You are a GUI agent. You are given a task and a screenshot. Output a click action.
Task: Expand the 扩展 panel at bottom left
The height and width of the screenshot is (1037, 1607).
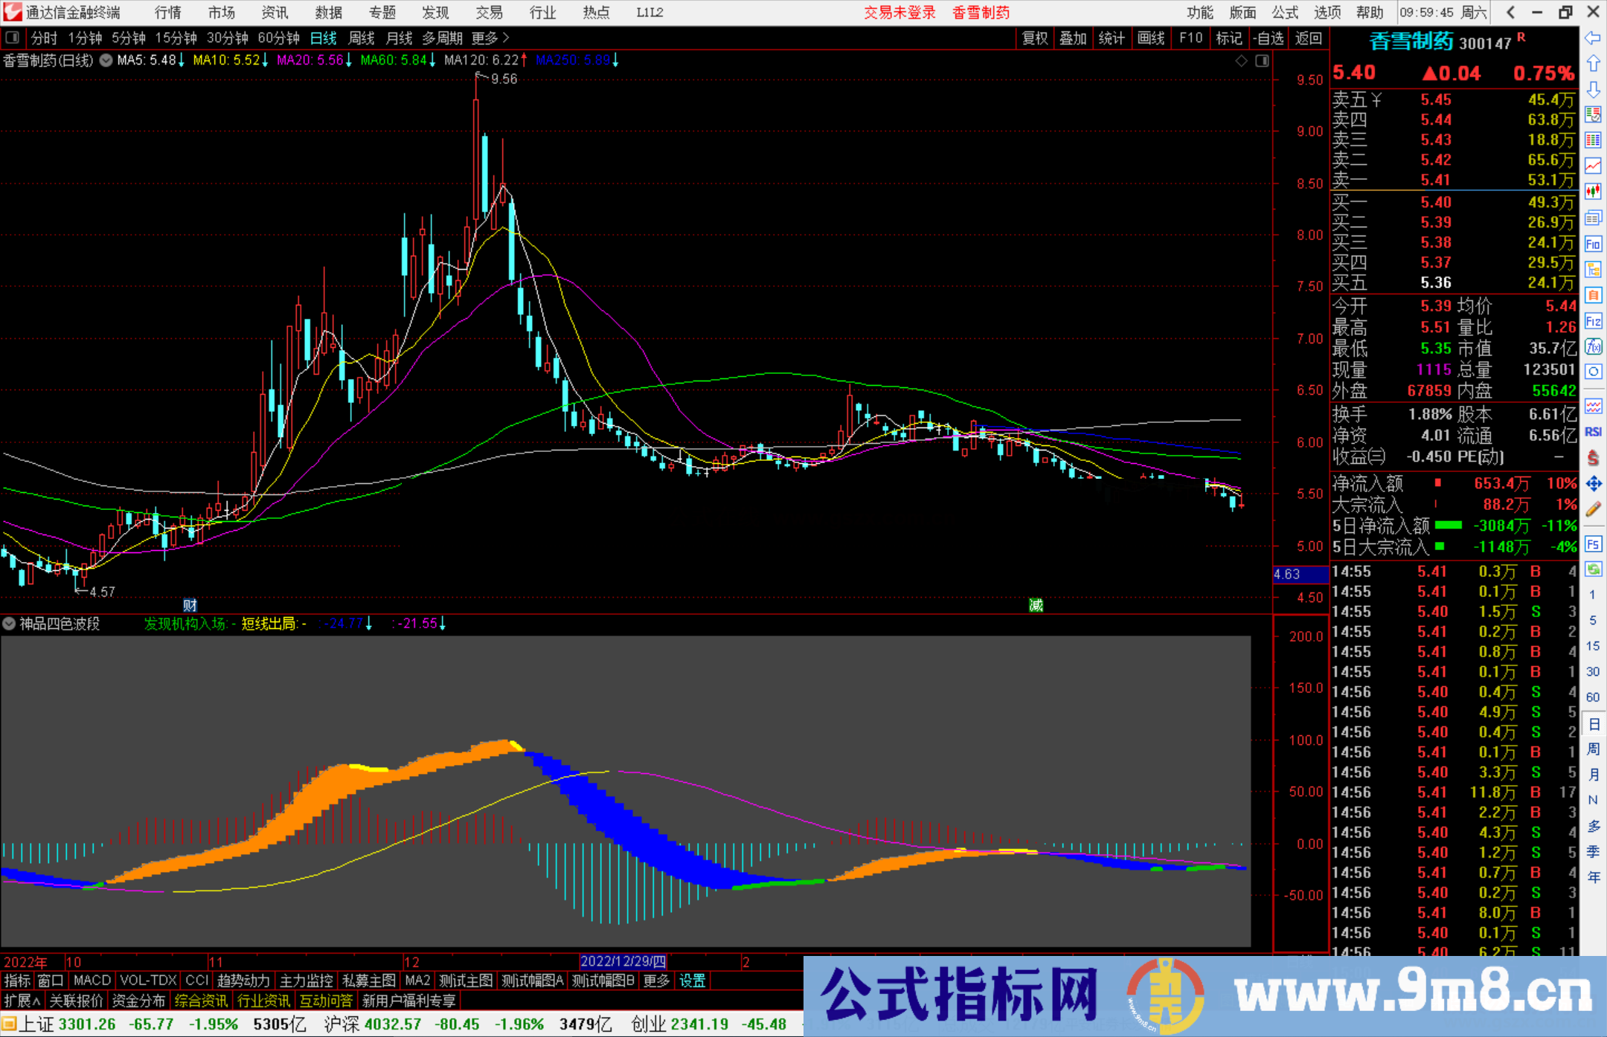[x=20, y=1001]
